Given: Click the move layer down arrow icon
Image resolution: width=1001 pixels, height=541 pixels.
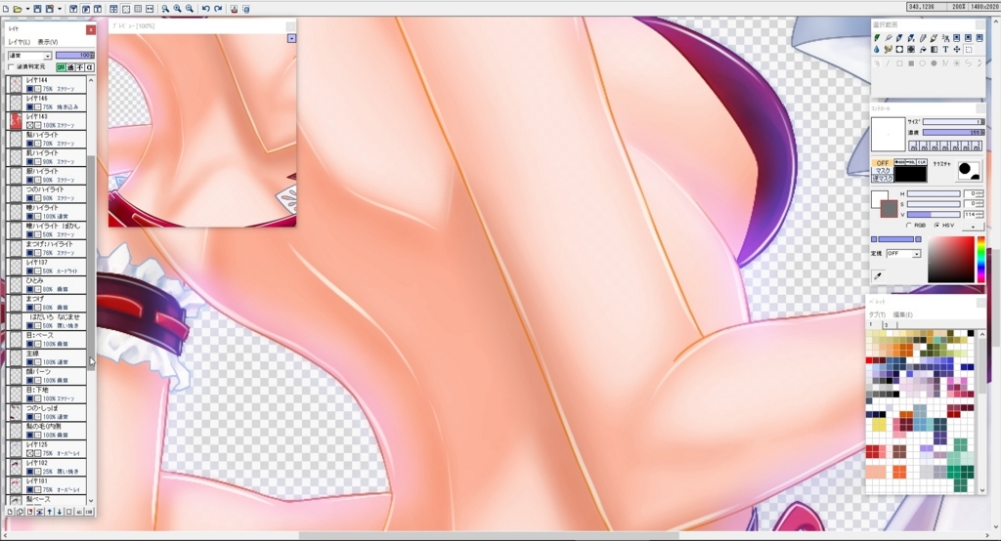Looking at the screenshot, I should (x=60, y=512).
